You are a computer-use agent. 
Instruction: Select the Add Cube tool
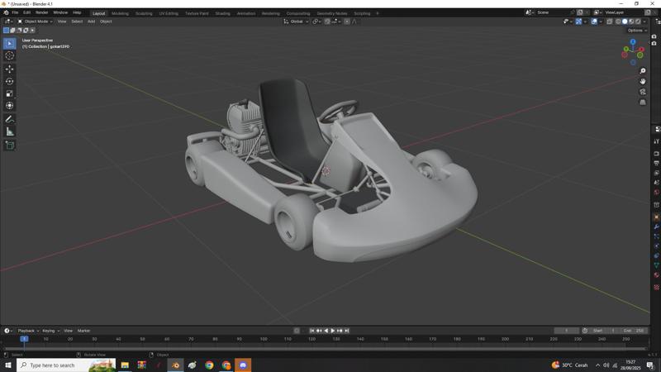click(x=10, y=145)
